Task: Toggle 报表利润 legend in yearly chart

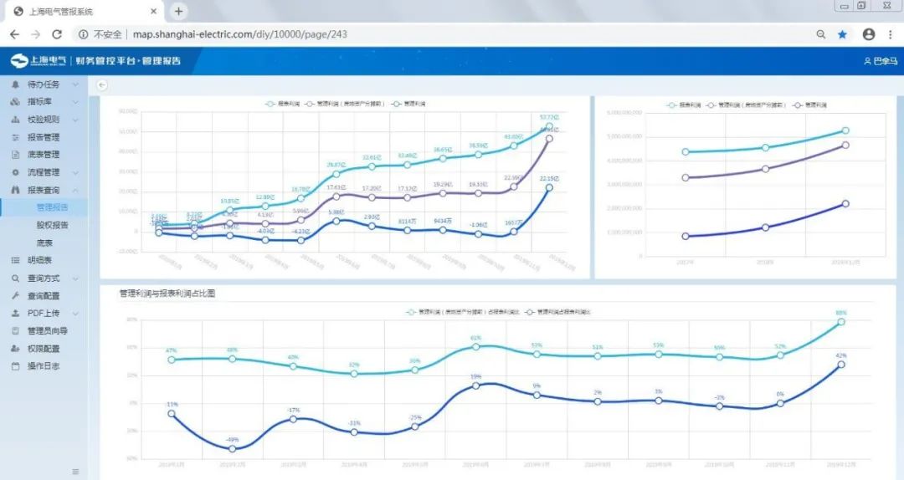Action: click(x=684, y=105)
